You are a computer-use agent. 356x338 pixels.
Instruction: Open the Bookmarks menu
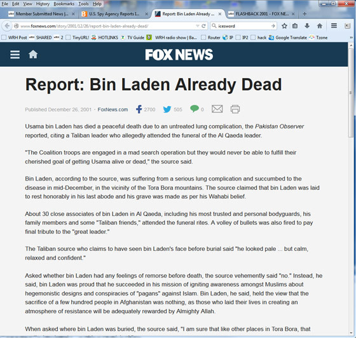pyautogui.click(x=64, y=4)
